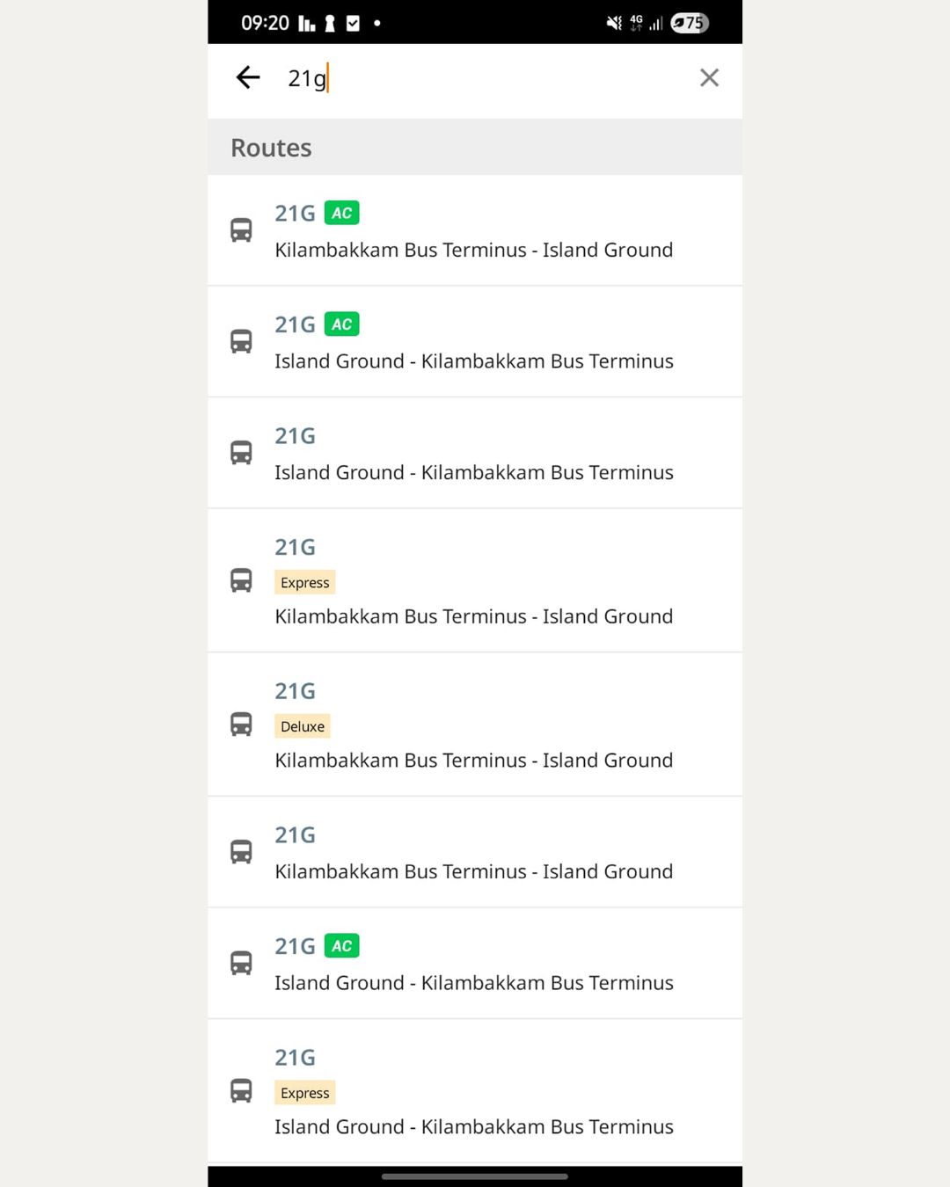Tap the back arrow beside search field
950x1187 pixels.
248,77
